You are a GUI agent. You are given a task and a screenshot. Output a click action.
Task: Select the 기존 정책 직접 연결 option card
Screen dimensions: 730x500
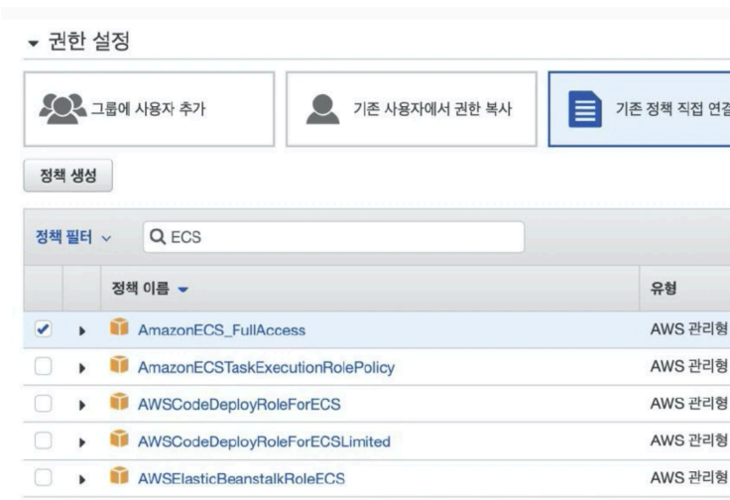point(639,109)
